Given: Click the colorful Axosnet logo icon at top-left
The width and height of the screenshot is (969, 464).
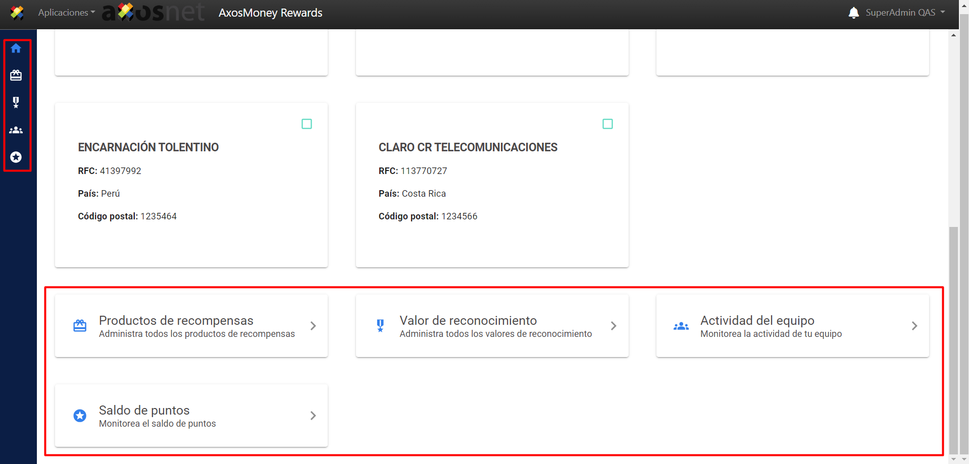Looking at the screenshot, I should click(17, 13).
